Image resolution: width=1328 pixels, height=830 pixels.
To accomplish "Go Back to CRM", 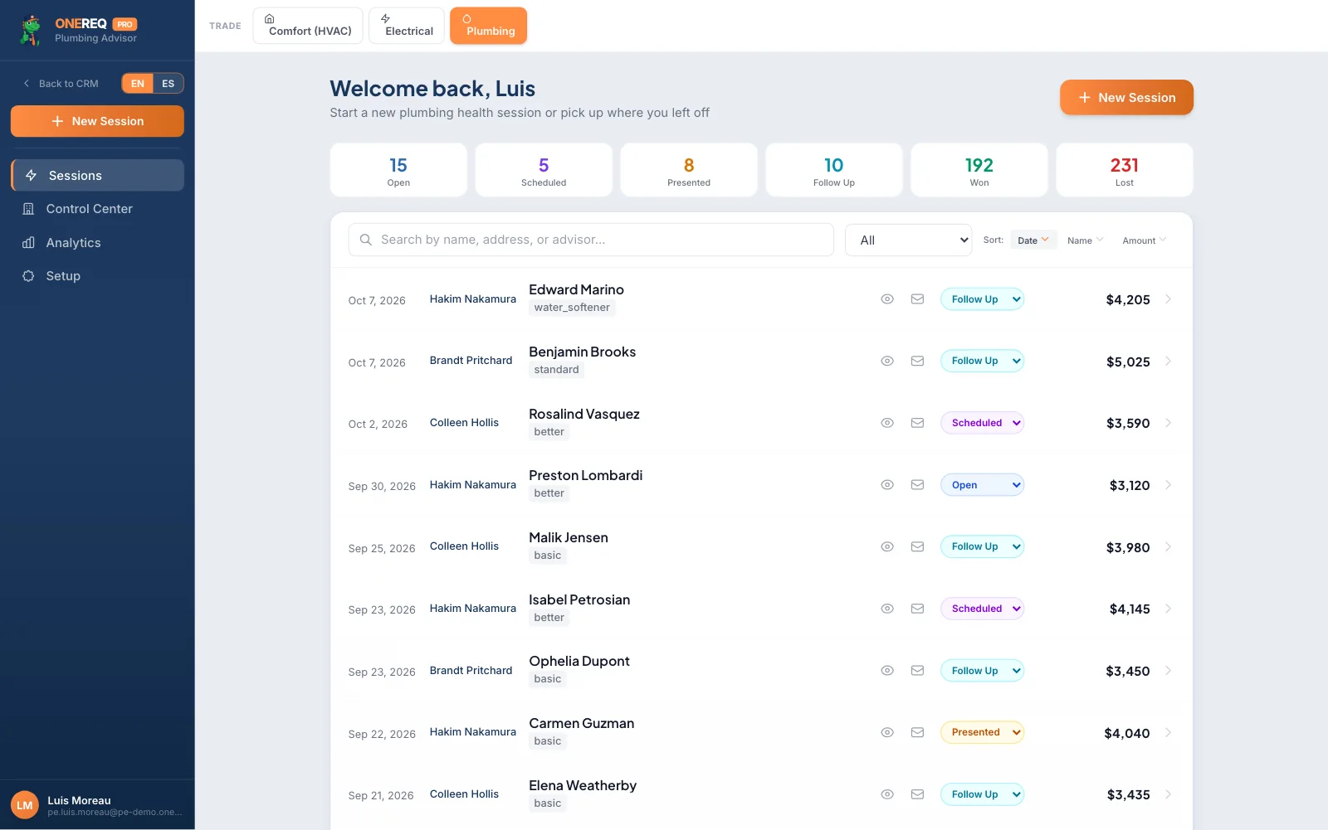I will (61, 84).
